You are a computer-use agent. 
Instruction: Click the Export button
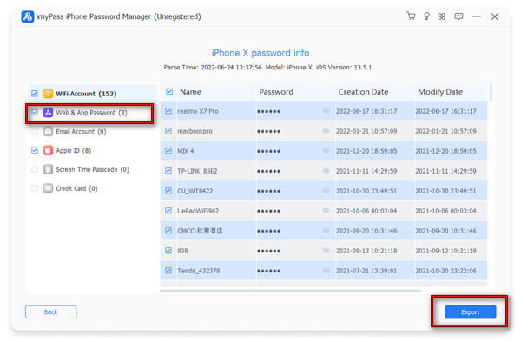click(x=470, y=311)
